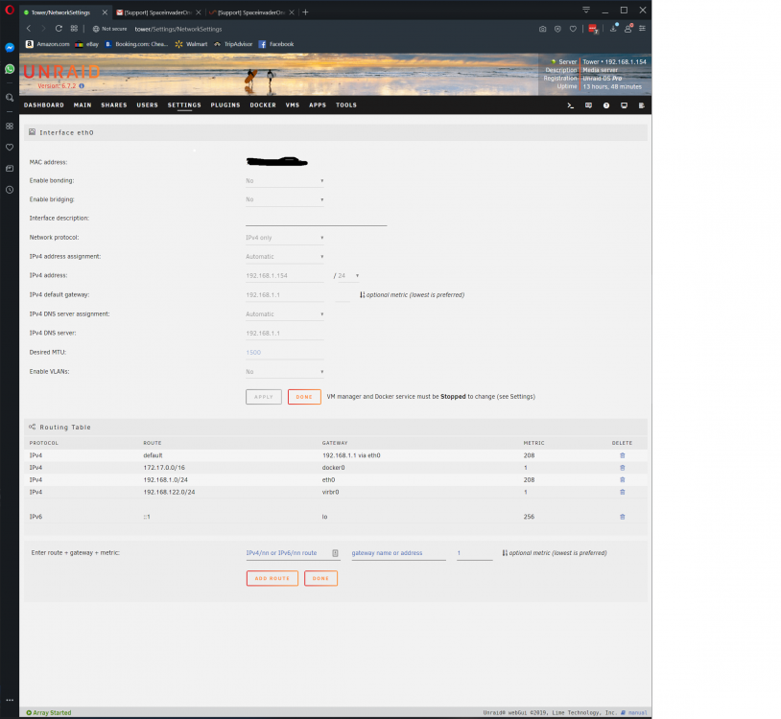Switch to the second Support SpaceinvaderOne tab

click(251, 12)
